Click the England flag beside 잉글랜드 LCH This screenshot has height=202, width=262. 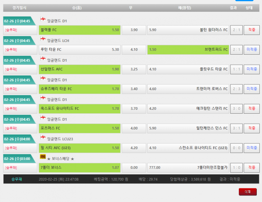(42, 40)
